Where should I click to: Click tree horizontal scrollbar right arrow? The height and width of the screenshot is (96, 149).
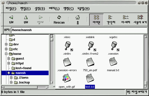(47, 87)
